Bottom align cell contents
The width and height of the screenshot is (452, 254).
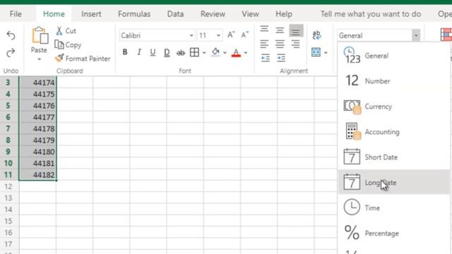(x=296, y=30)
